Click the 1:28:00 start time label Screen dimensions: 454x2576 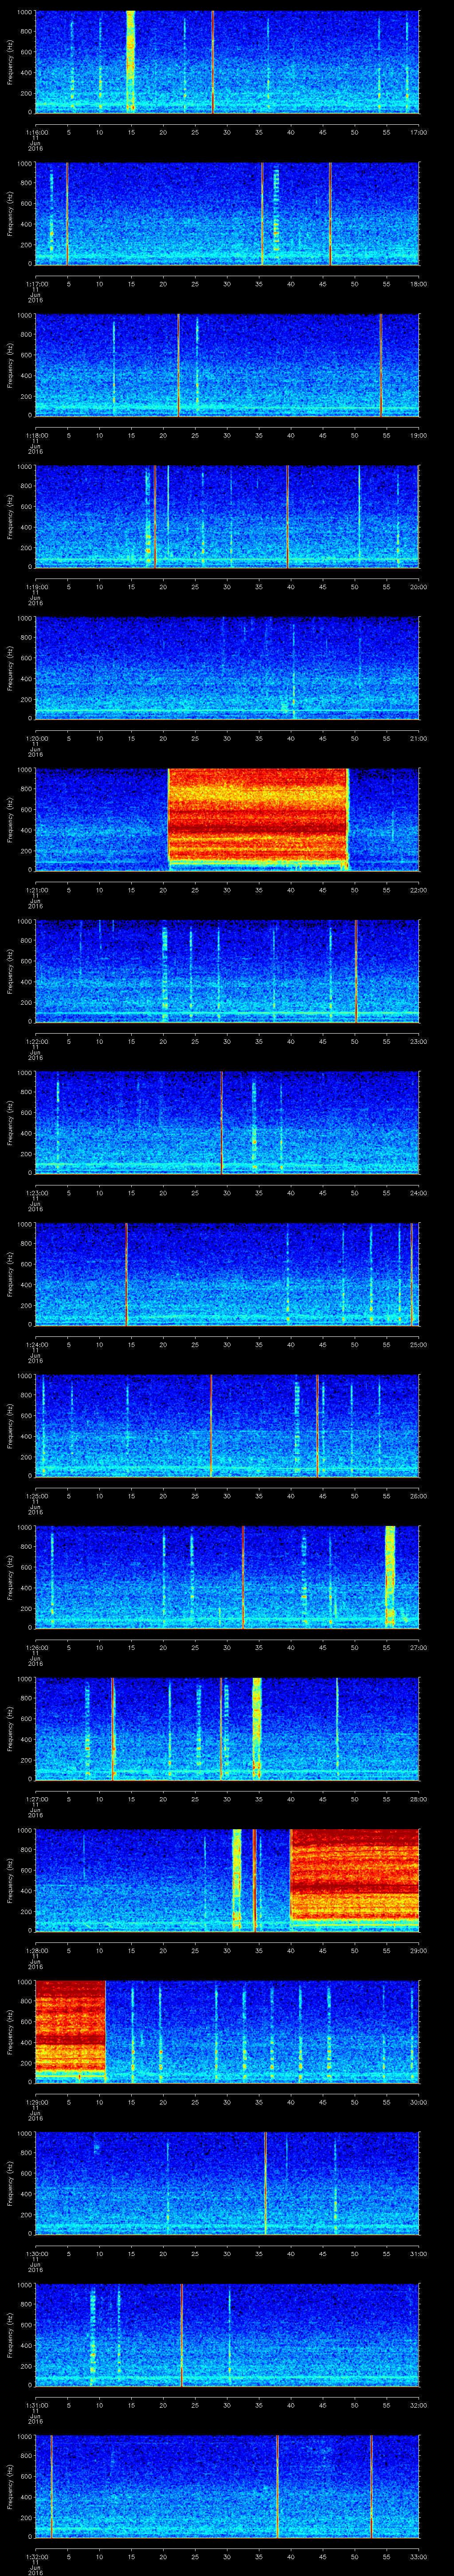click(36, 1950)
